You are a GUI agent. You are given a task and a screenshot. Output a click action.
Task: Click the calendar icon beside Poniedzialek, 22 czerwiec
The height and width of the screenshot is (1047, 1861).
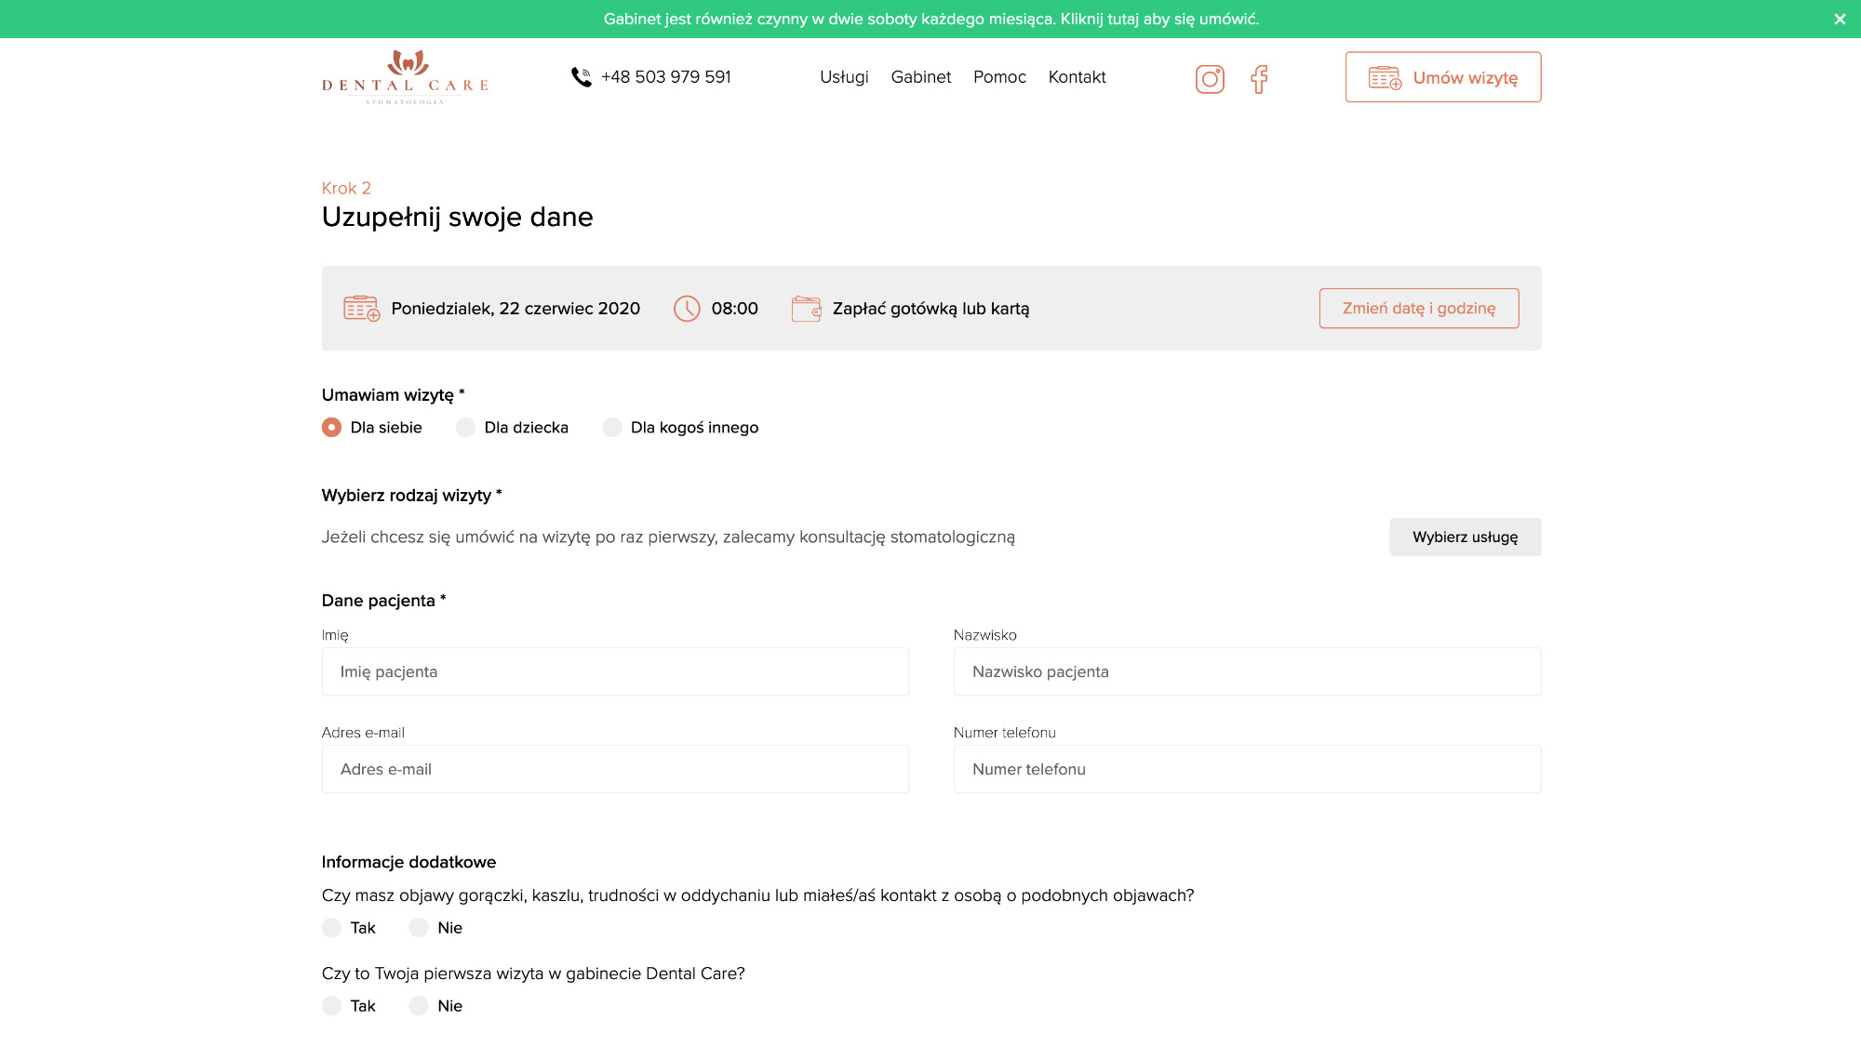pyautogui.click(x=360, y=308)
